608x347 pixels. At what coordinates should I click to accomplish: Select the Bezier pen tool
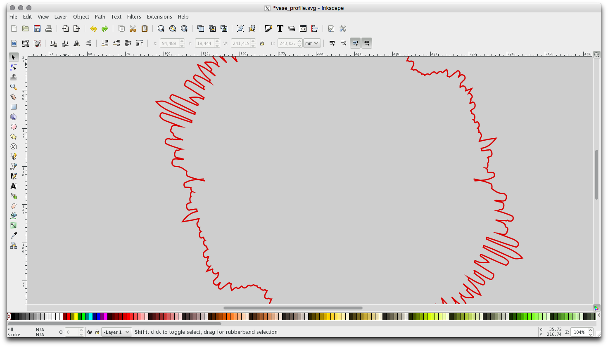pos(14,166)
